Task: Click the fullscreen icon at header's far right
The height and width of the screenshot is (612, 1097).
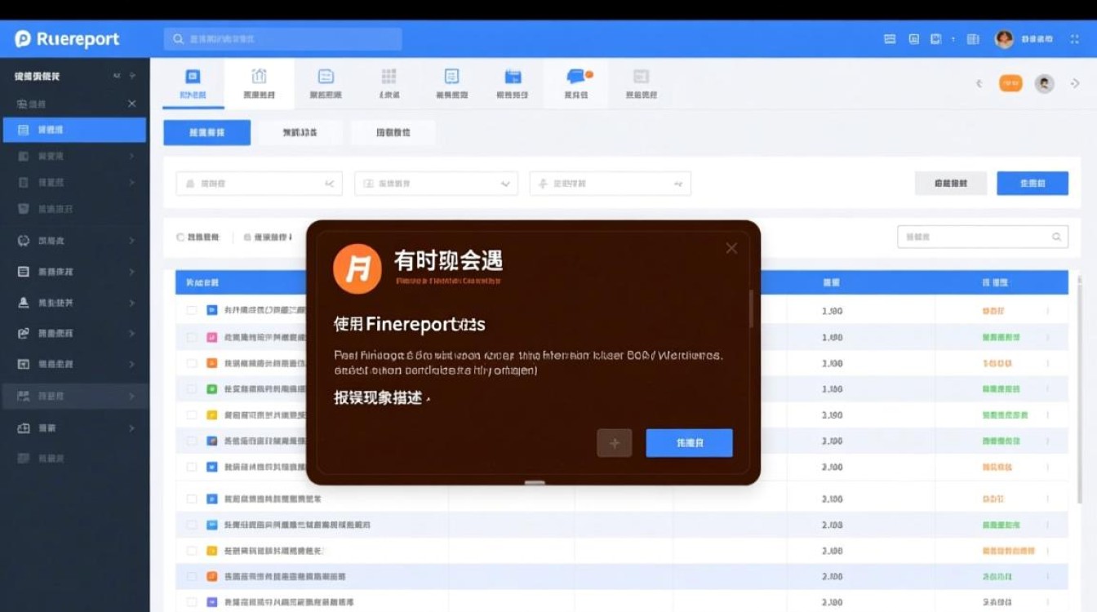Action: click(1075, 39)
